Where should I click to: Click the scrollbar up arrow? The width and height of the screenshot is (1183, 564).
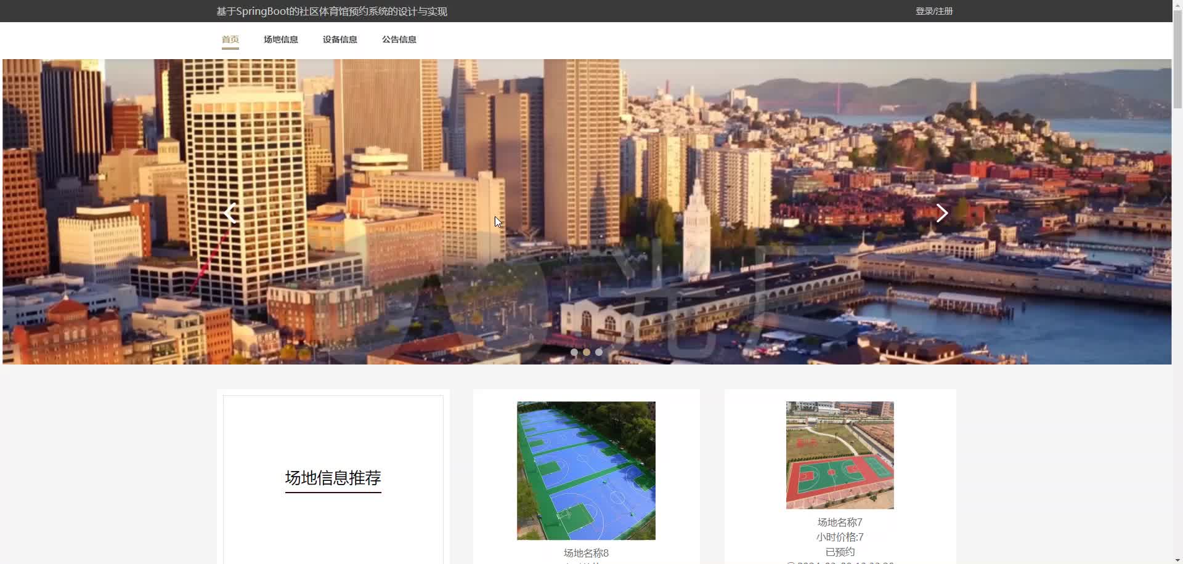pyautogui.click(x=1177, y=4)
